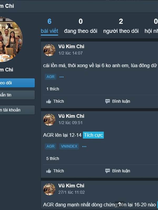Click scroll-to-top arrow icon

click(x=120, y=204)
